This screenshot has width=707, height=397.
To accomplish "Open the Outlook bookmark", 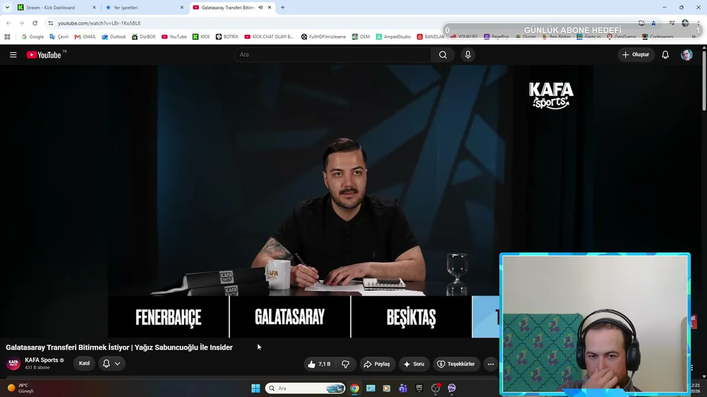I will (x=114, y=37).
